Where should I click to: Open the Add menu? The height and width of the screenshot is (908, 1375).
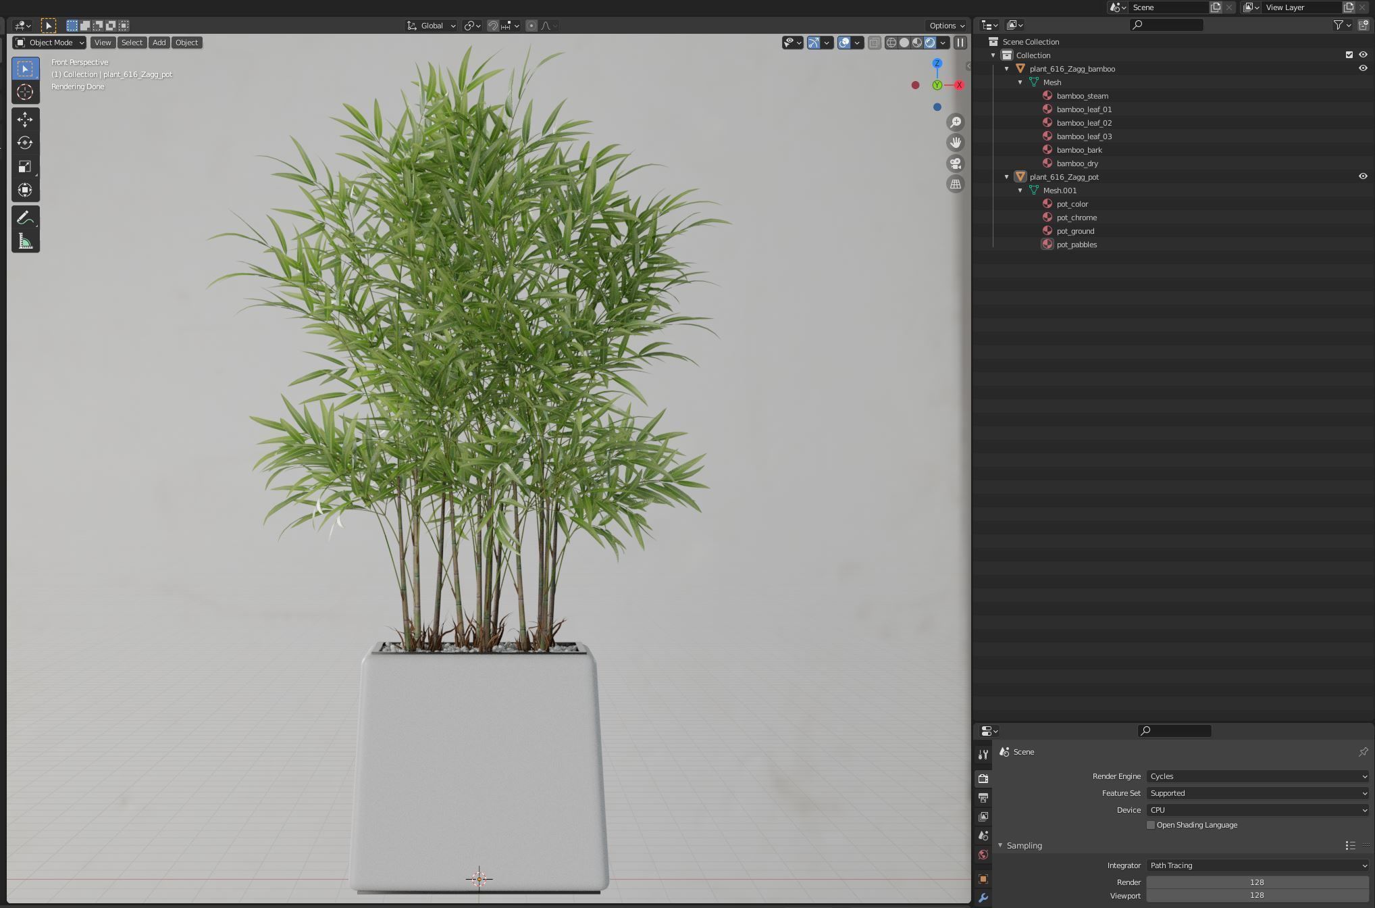coord(159,43)
